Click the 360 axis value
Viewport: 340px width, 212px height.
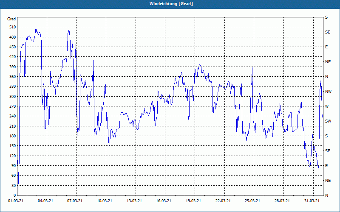click(12, 77)
